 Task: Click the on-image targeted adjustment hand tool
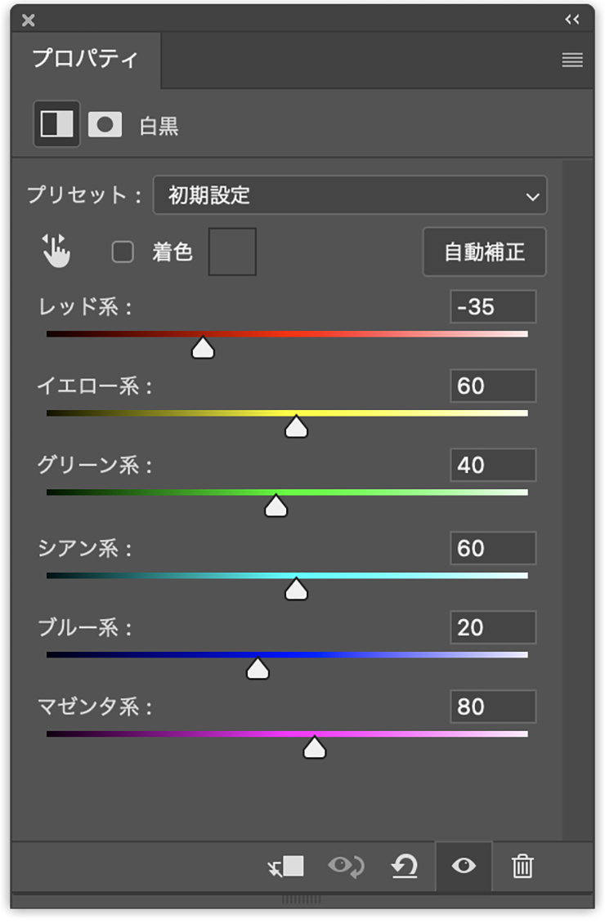click(56, 251)
